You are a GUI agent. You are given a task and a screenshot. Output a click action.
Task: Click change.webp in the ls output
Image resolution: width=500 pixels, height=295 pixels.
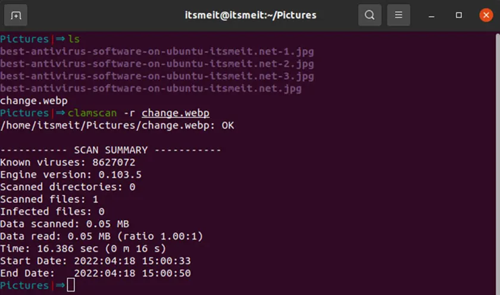34,101
